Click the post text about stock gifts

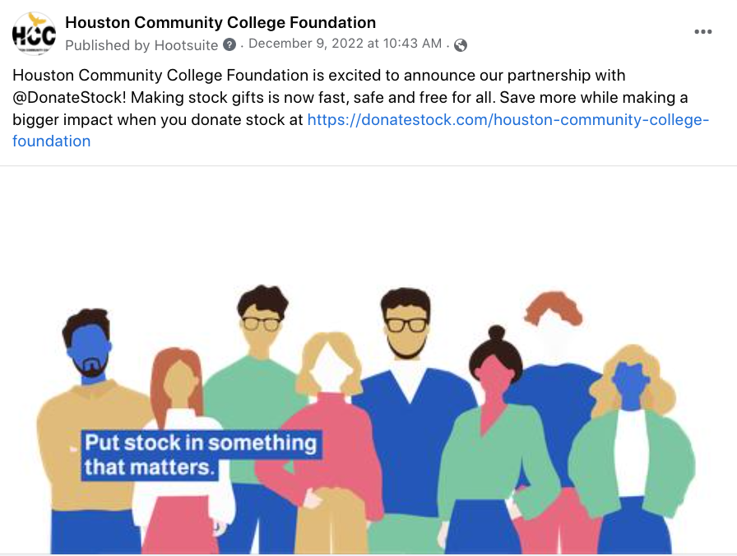[360, 108]
